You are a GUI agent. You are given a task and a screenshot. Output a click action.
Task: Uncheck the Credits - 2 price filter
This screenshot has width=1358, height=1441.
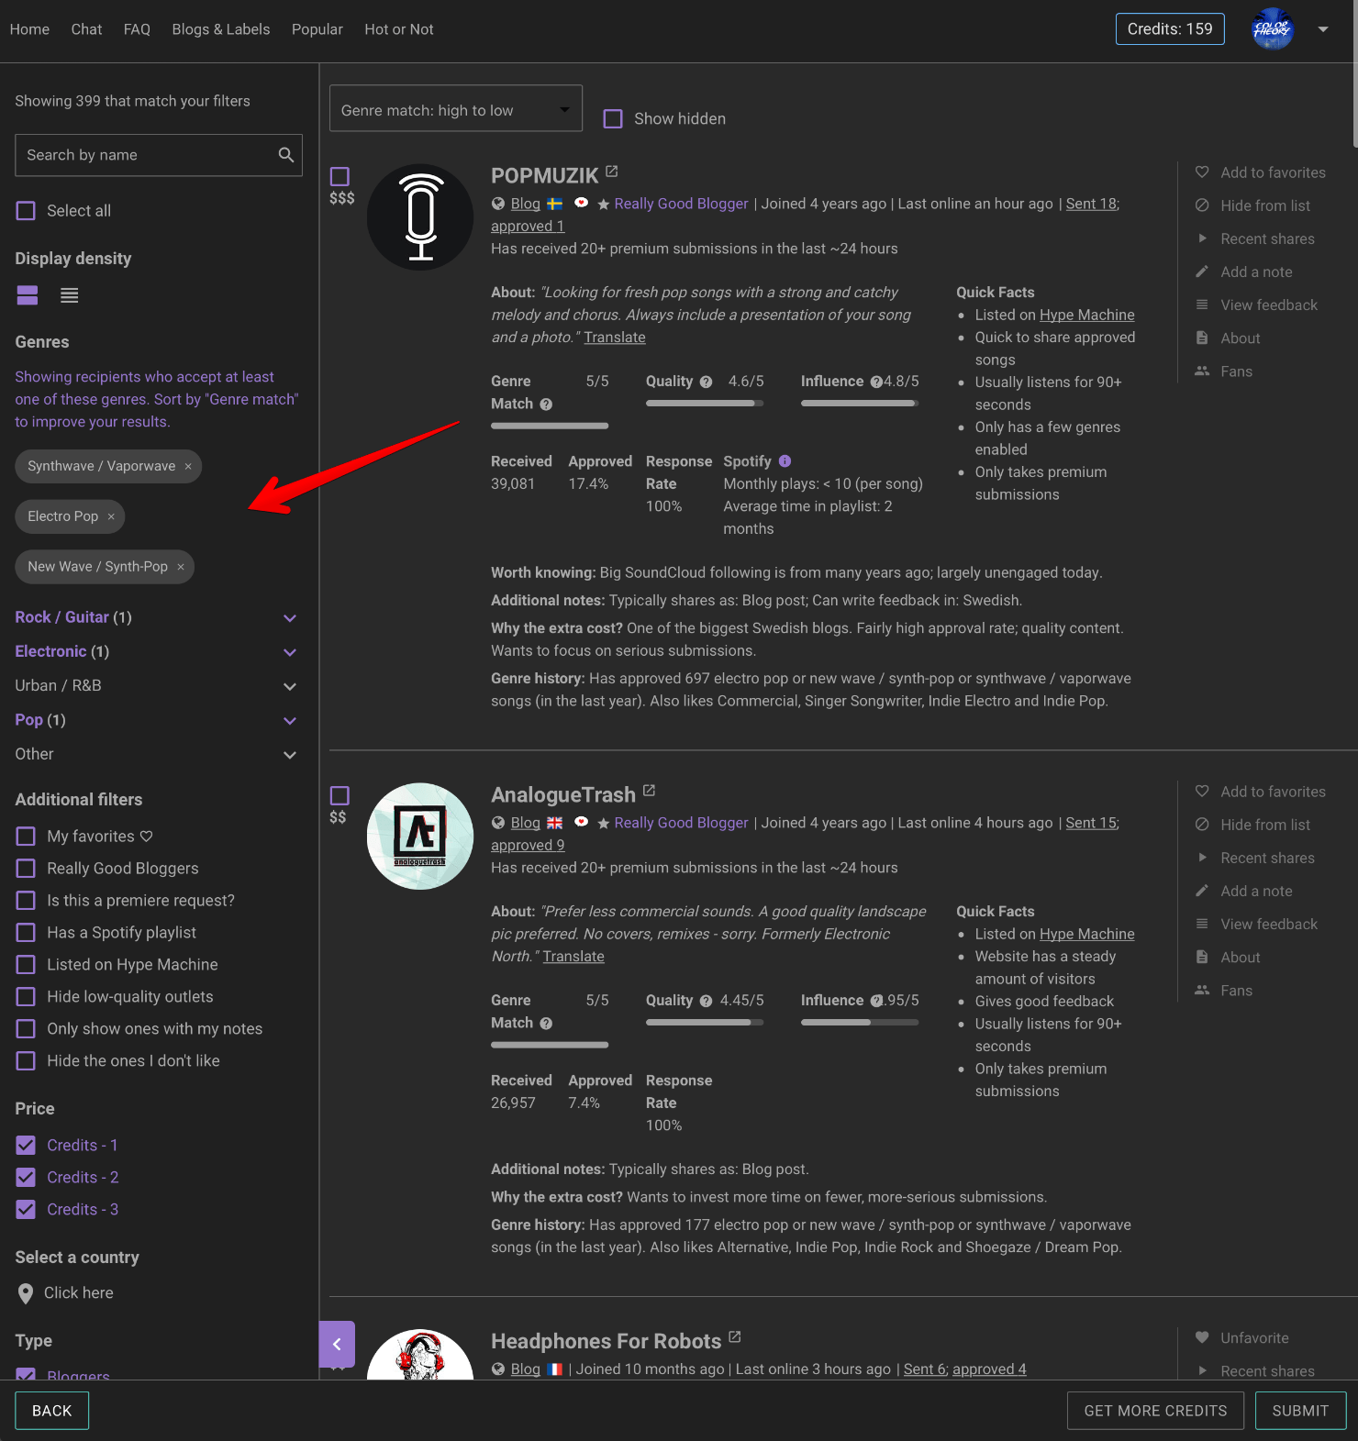click(x=27, y=1178)
